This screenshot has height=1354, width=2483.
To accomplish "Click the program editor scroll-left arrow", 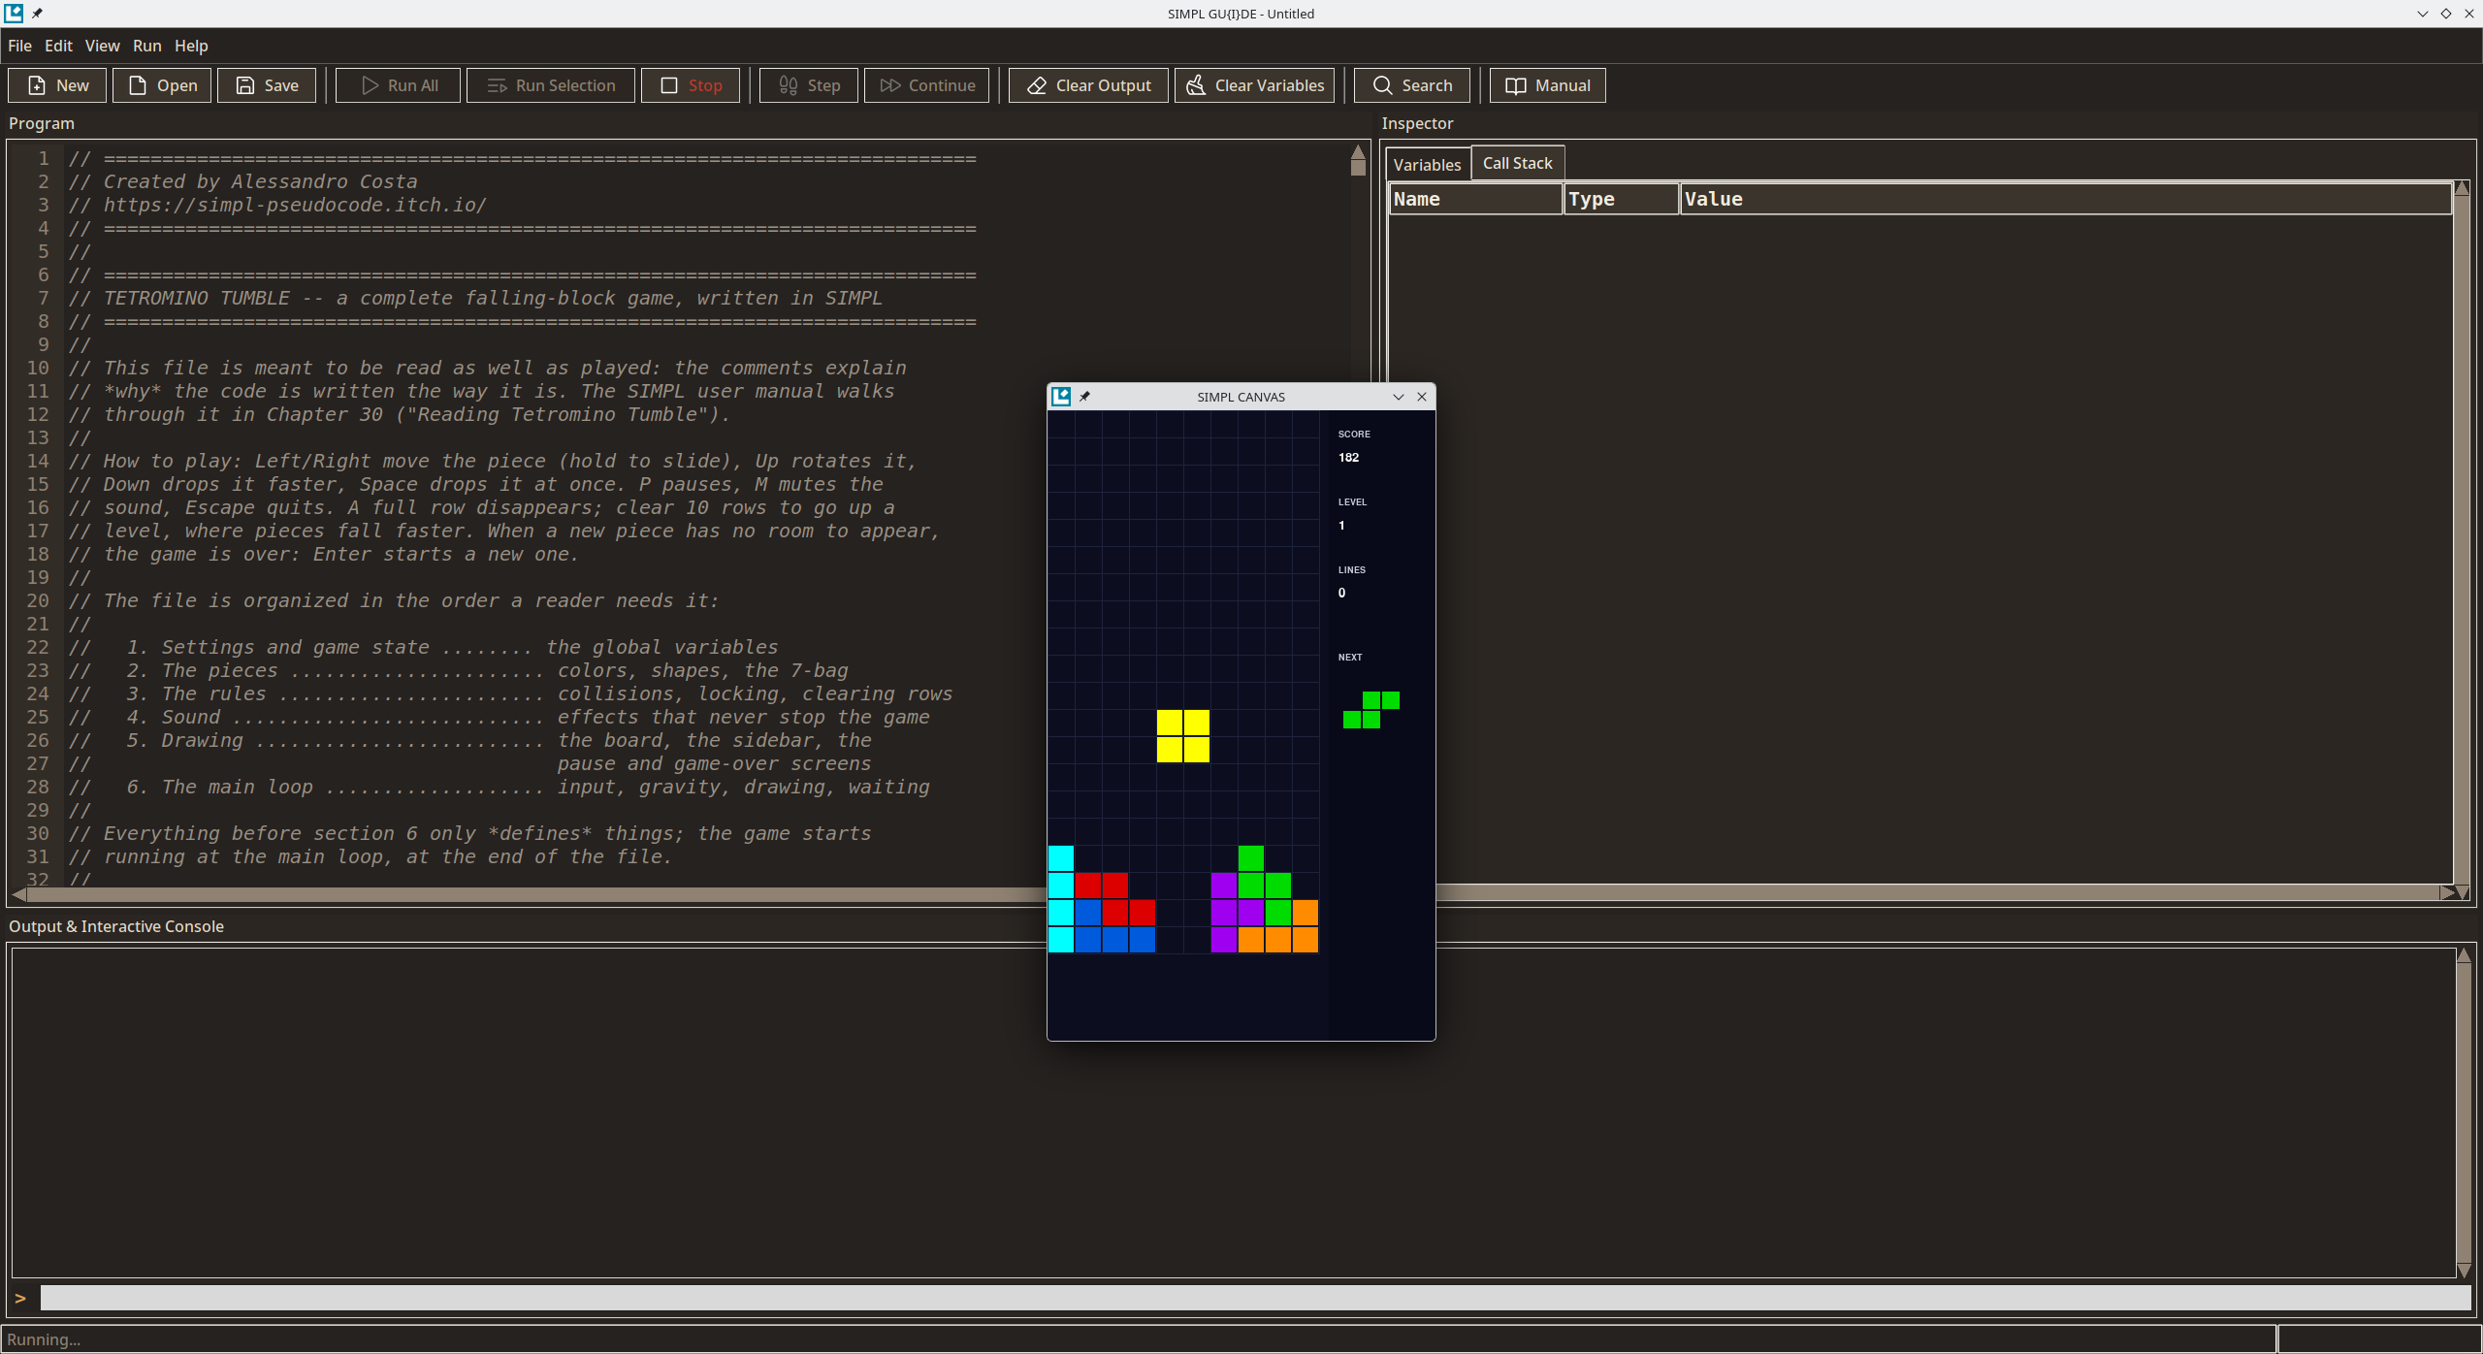I will click(x=18, y=894).
